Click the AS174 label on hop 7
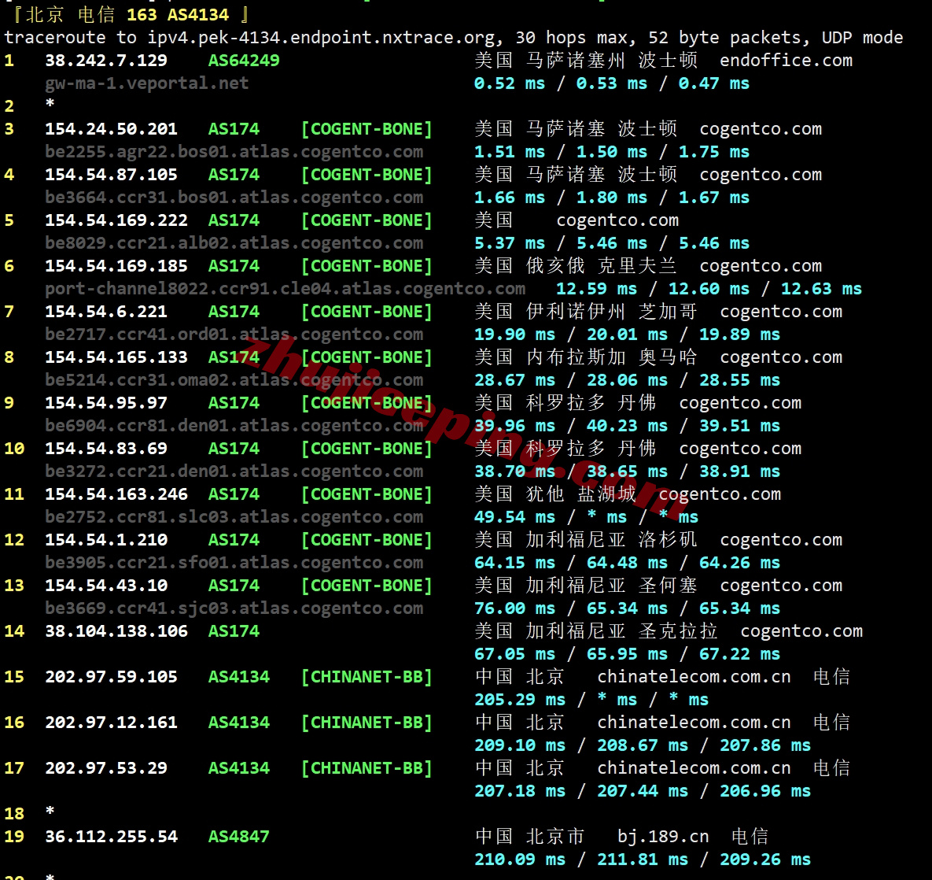The height and width of the screenshot is (880, 932). pos(233,311)
